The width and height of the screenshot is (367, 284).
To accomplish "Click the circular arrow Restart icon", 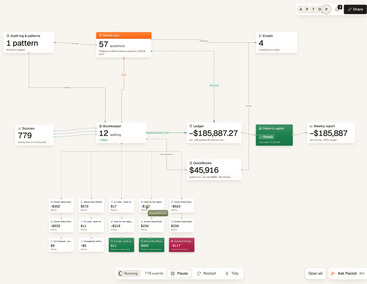I will pos(199,274).
